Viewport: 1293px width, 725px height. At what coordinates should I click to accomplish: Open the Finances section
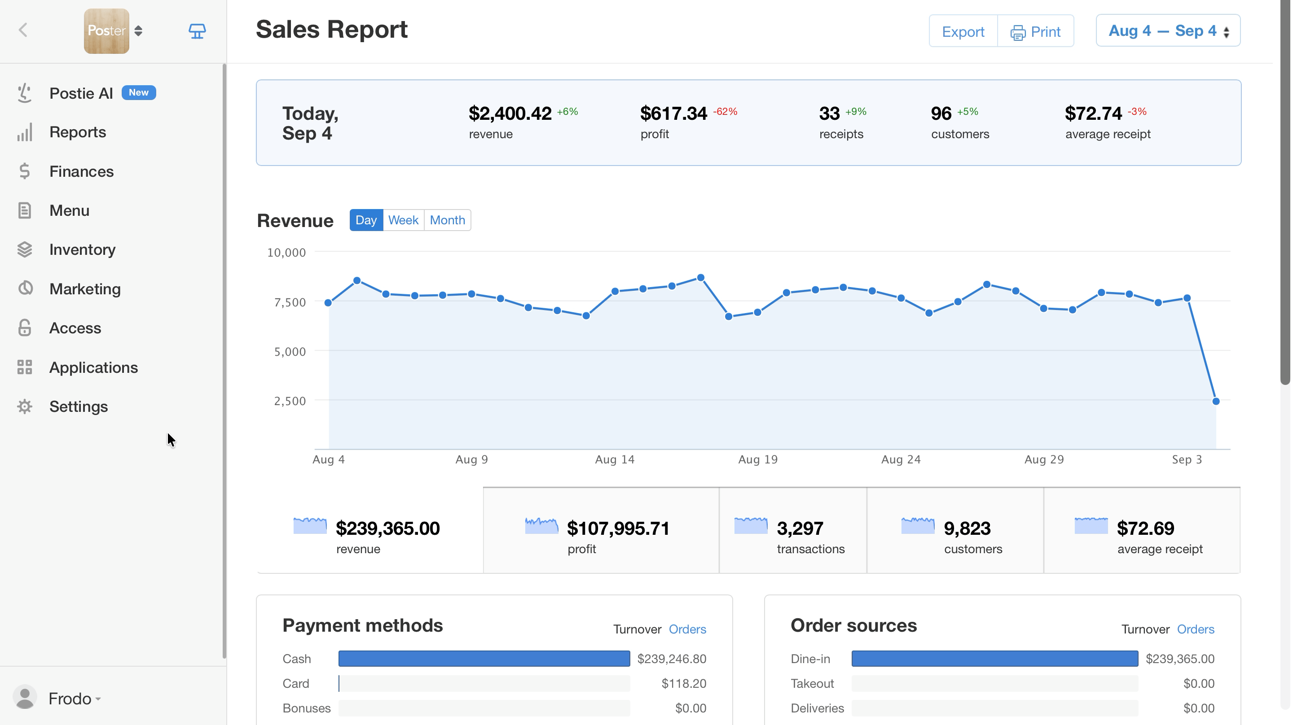pyautogui.click(x=81, y=171)
